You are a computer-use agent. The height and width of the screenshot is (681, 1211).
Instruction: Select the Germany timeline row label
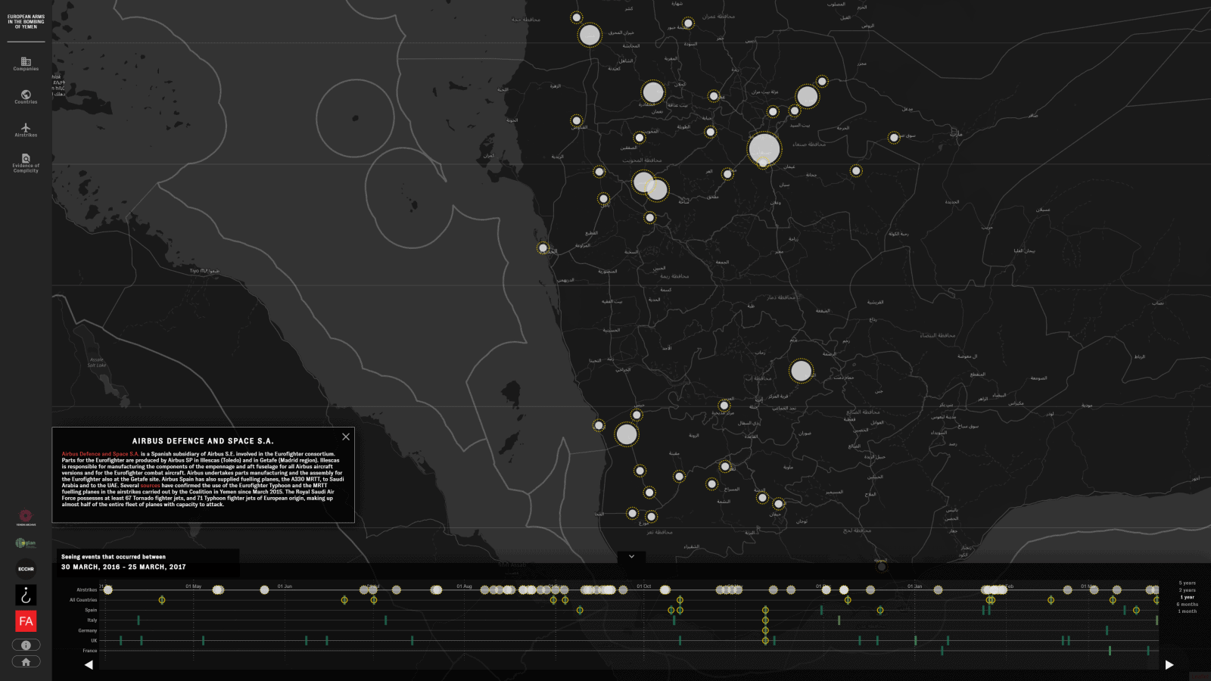88,630
